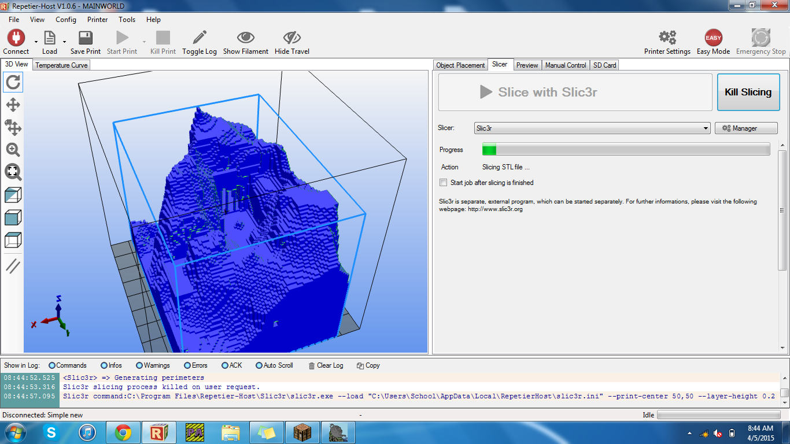Switch to SD Card tab

pos(605,65)
